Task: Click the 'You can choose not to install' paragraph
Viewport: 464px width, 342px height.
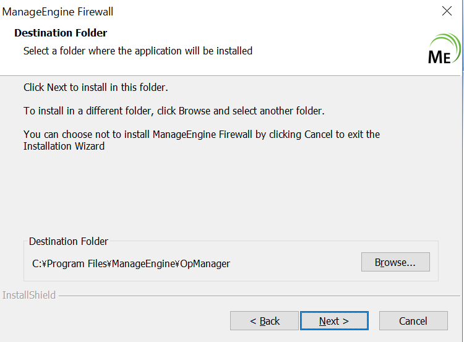Action: point(202,134)
